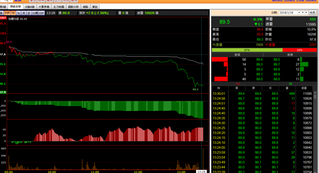Click the 13:28 timeline marker
Screen dimensions: 319x173
[201, 172]
